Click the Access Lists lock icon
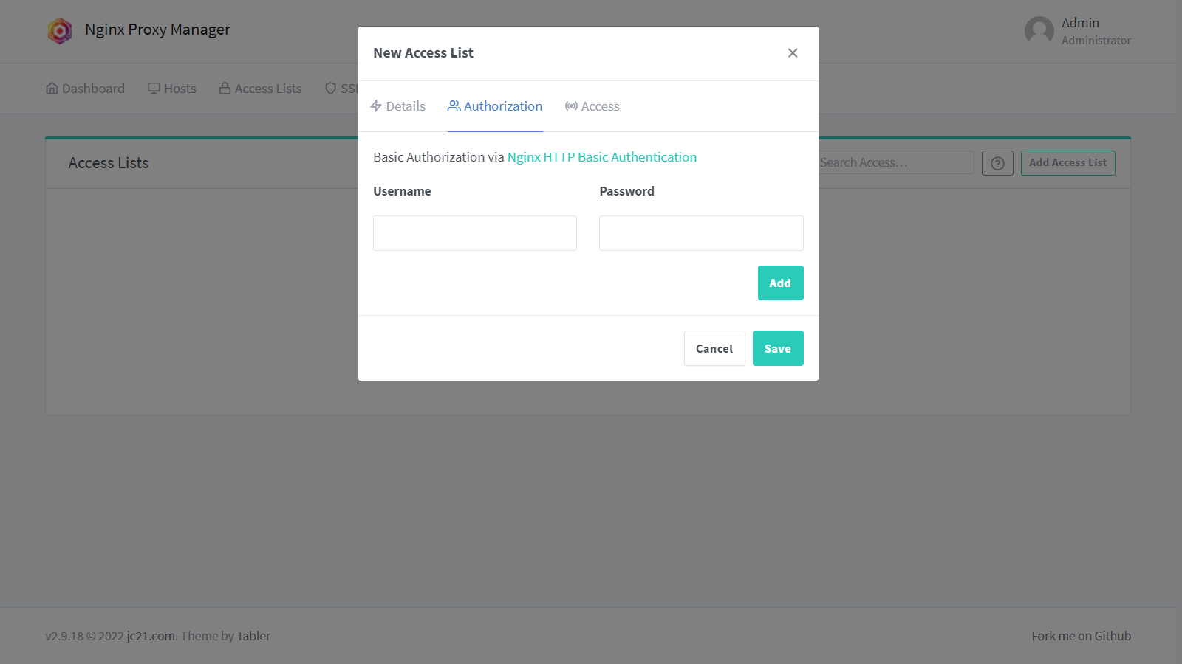This screenshot has width=1182, height=664. point(225,89)
